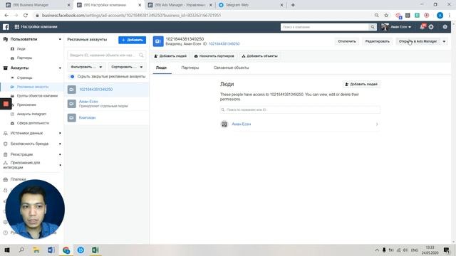Switch to Telegram Web browser tab
The image size is (456, 256).
(x=250, y=5)
